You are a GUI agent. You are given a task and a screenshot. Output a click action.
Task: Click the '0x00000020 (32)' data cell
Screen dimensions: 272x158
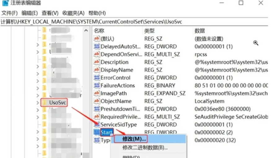(x=215, y=140)
